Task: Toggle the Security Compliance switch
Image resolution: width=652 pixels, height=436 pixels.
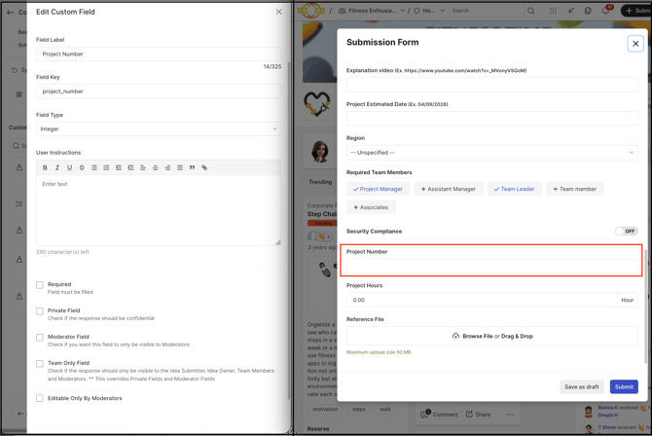Action: 626,232
